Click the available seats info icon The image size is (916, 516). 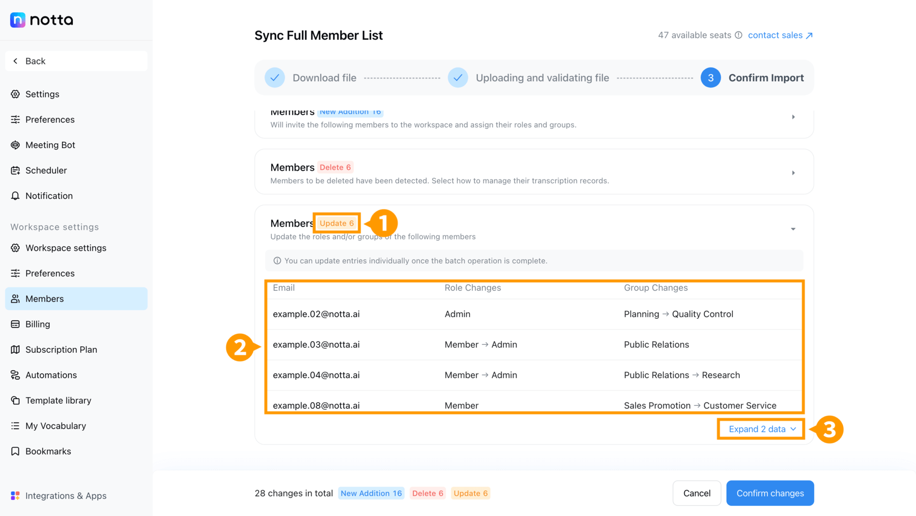click(738, 35)
